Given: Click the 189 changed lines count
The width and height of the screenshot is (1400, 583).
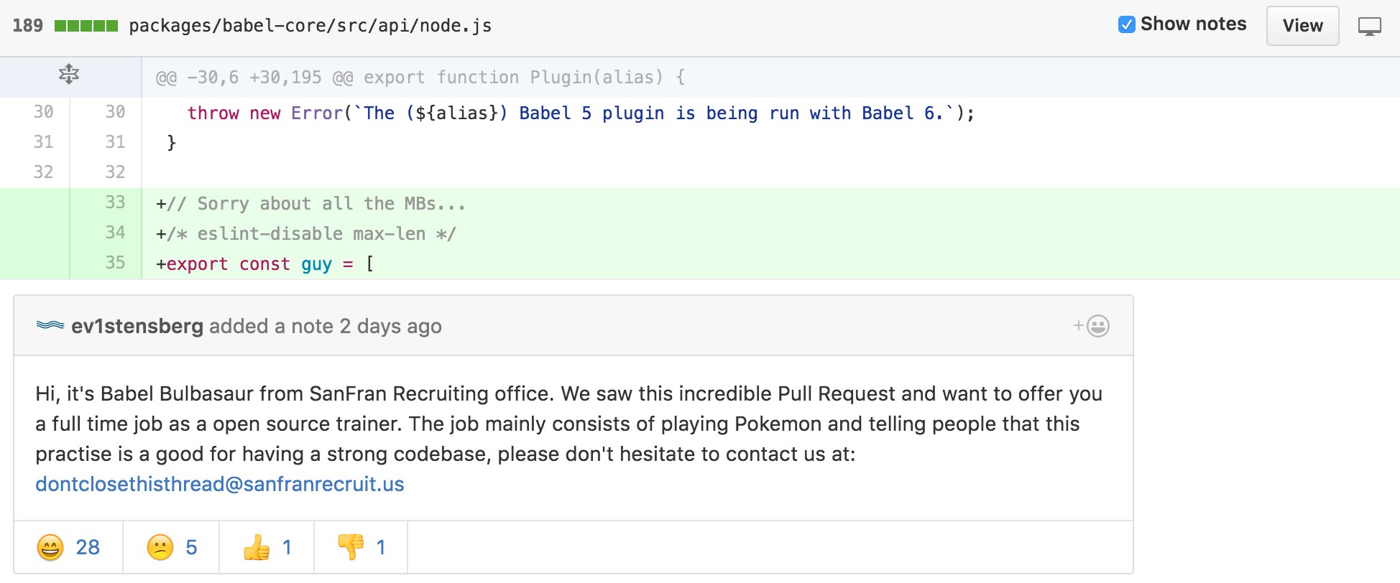Looking at the screenshot, I should point(28,26).
